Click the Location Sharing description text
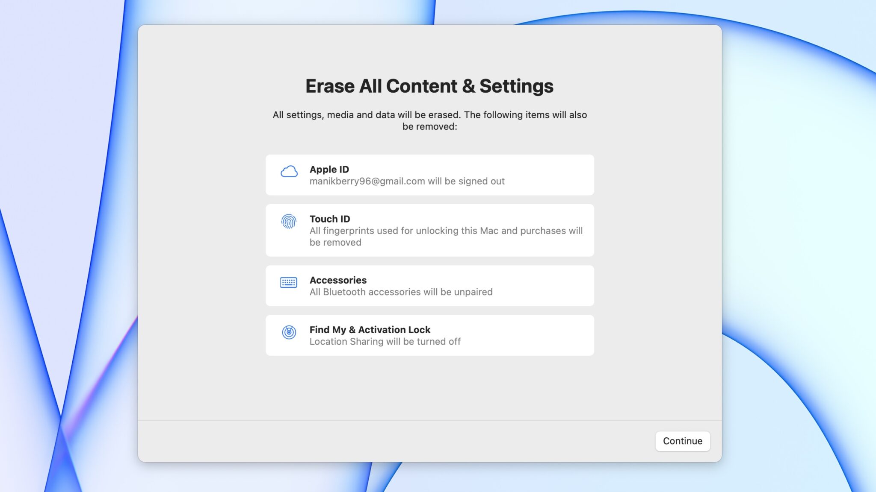 (385, 341)
